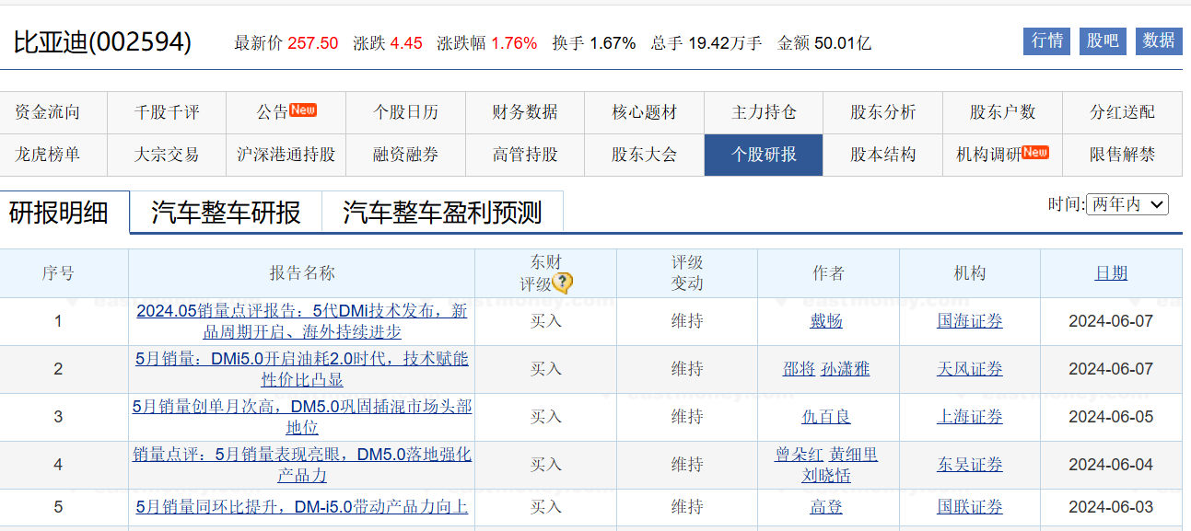Open the 龙虎榜单 menu item
The width and height of the screenshot is (1191, 531).
(48, 155)
